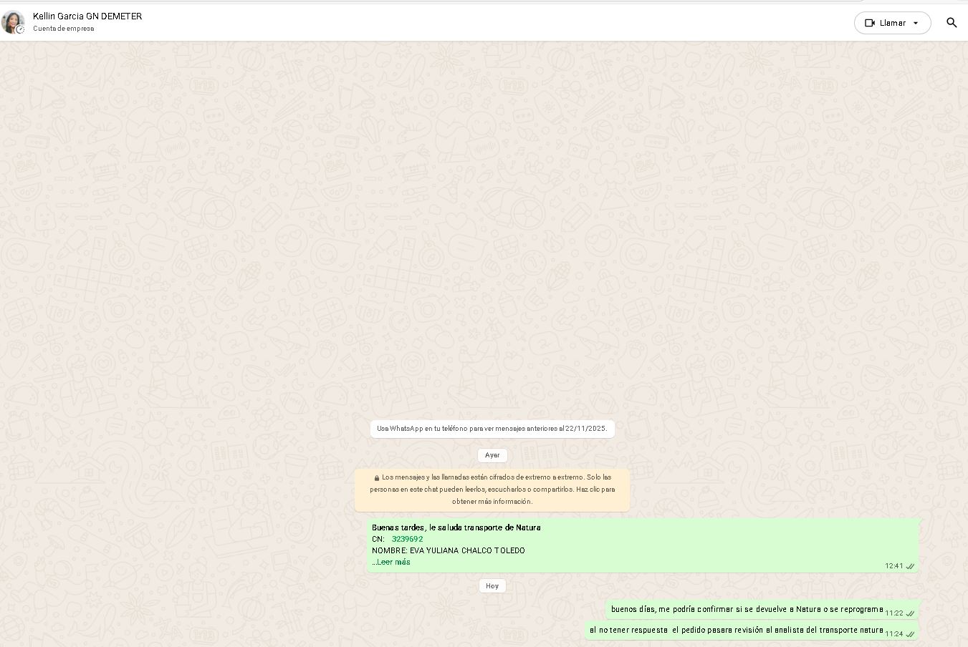Click double check marks on 11:22 message
968x647 pixels.
(910, 613)
